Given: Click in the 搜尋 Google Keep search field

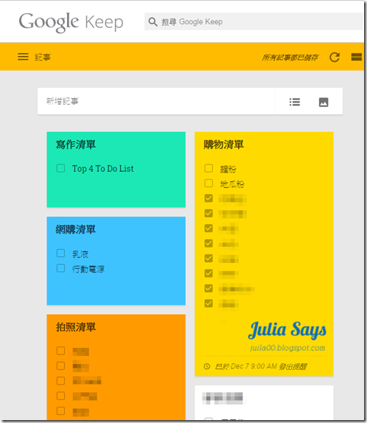Looking at the screenshot, I should tap(253, 22).
